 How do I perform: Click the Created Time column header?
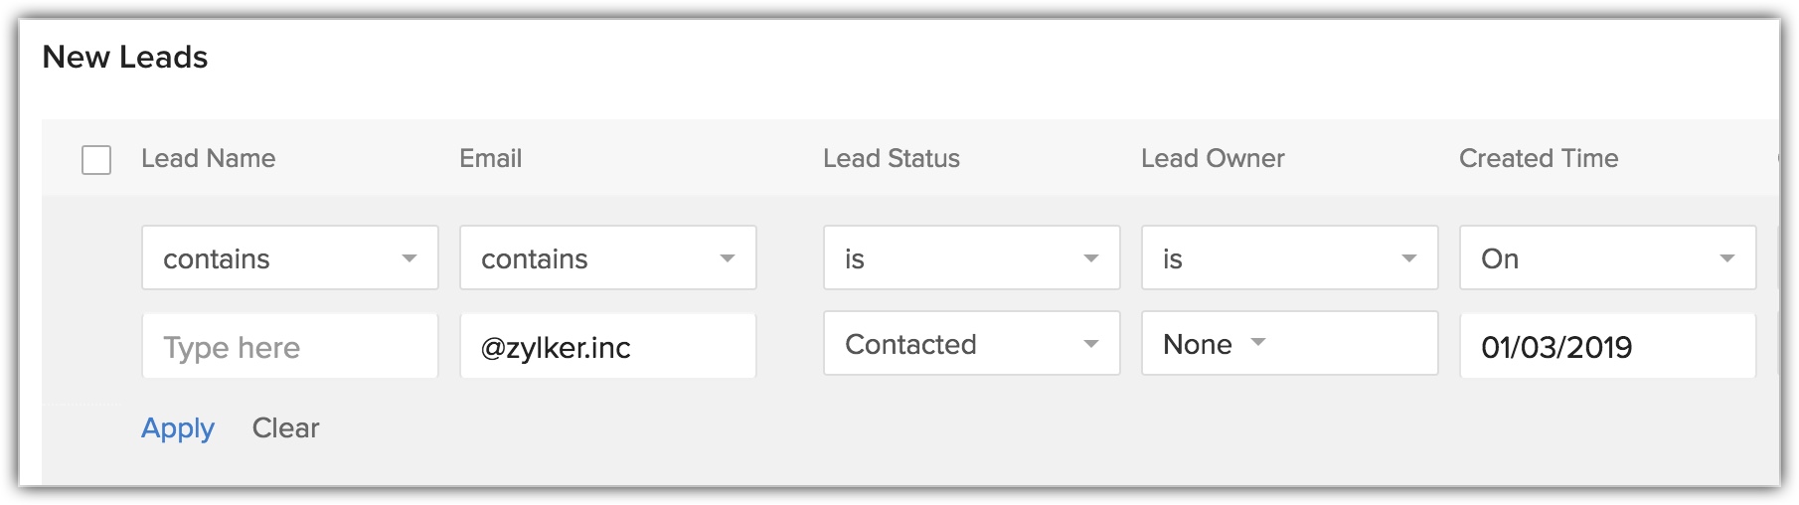[x=1538, y=158]
